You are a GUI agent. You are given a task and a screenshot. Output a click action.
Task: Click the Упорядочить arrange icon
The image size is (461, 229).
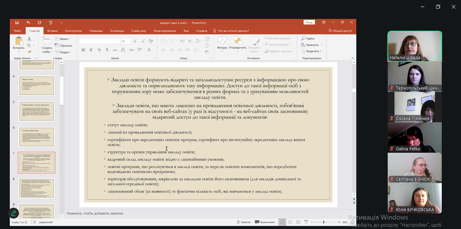pos(237,44)
